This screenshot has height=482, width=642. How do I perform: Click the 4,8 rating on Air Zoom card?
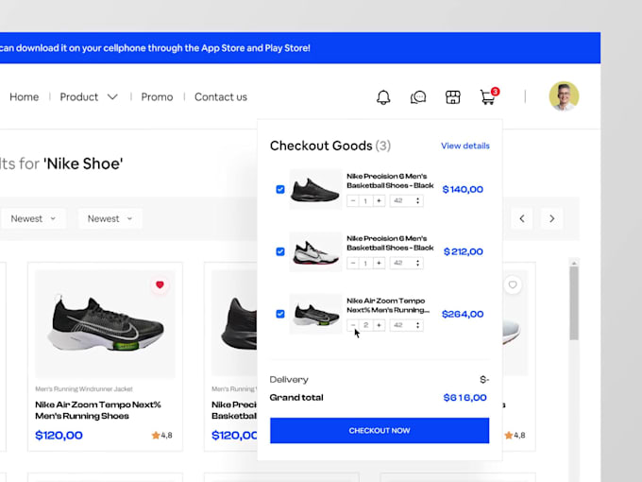pyautogui.click(x=162, y=436)
